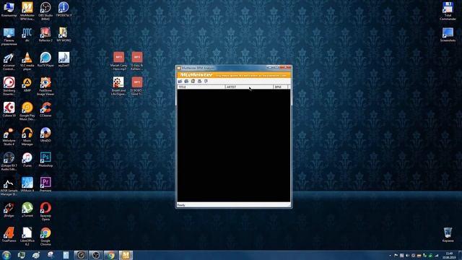Select the Music Manager headphones desktop shortcut
This screenshot has height=260, width=462.
point(27,136)
